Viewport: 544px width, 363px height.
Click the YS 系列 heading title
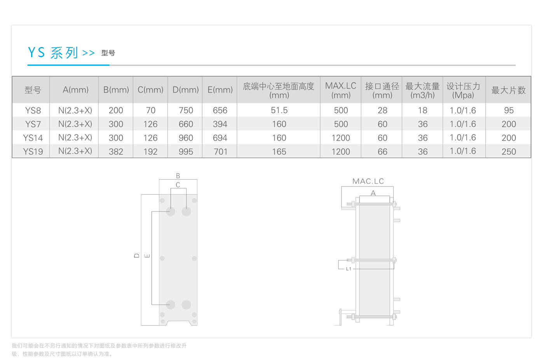pyautogui.click(x=53, y=52)
